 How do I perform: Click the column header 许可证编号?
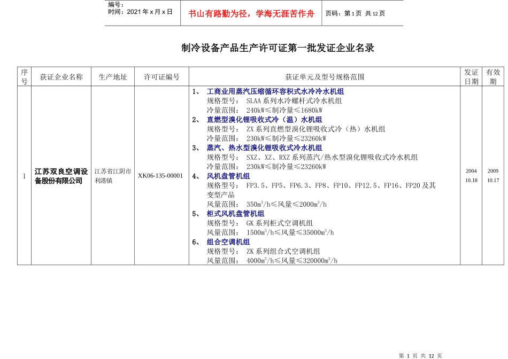(x=161, y=77)
